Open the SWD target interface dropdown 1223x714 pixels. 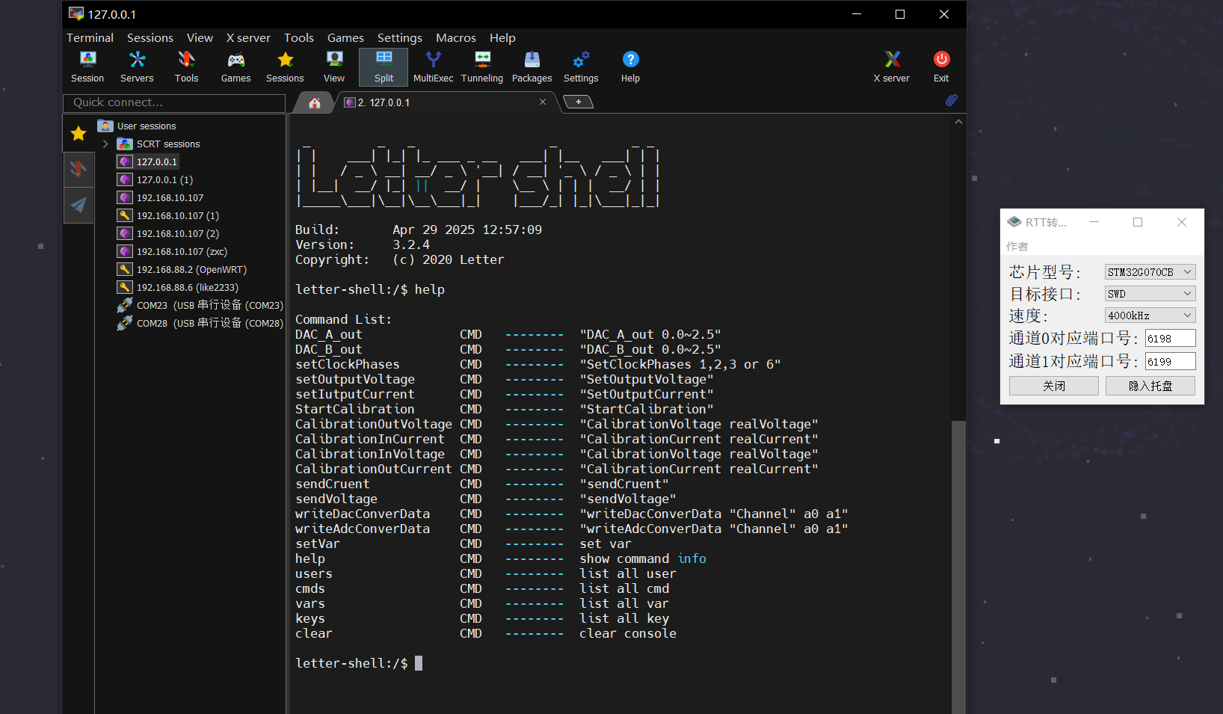(1150, 294)
